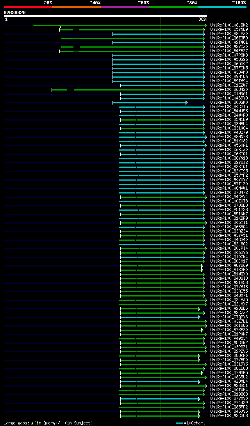The image size is (250, 426).
Task: Click the arrowhead ending the UniRef100_A9BBE6 alignment
Action: (199, 309)
